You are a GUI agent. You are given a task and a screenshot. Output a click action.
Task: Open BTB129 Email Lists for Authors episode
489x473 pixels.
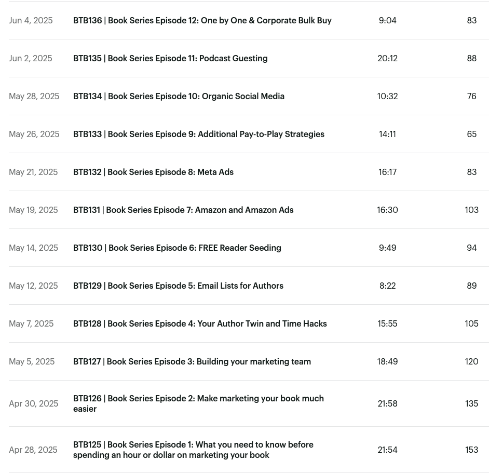pyautogui.click(x=178, y=286)
